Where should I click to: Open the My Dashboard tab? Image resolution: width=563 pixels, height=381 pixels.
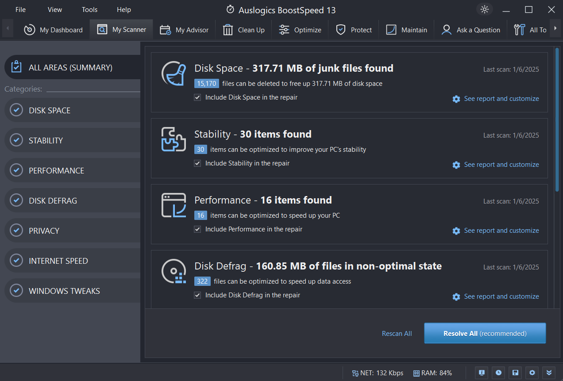click(53, 30)
